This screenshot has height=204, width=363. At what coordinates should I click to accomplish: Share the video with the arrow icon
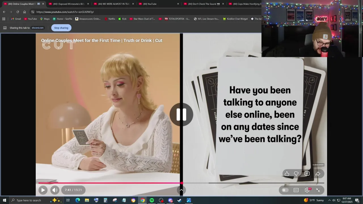coord(318,174)
